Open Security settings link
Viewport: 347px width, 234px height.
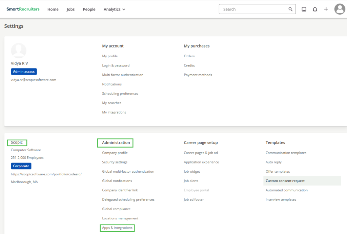tap(115, 162)
